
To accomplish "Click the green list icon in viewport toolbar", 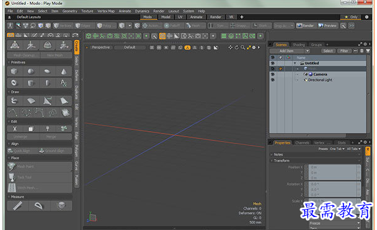I will pyautogui.click(x=224, y=36).
